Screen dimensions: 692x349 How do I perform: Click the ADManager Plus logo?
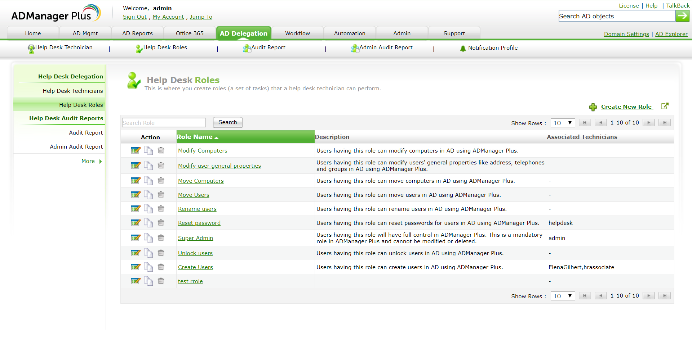pyautogui.click(x=56, y=14)
